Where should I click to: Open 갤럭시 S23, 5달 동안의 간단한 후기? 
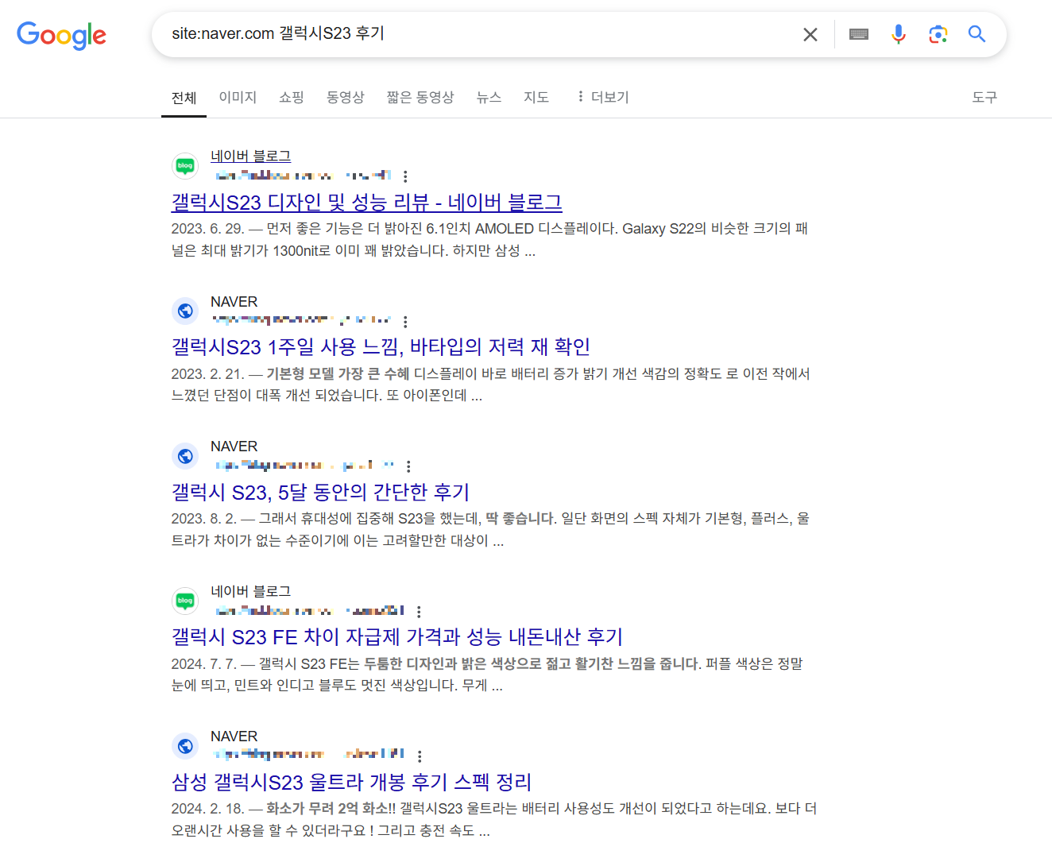[320, 493]
